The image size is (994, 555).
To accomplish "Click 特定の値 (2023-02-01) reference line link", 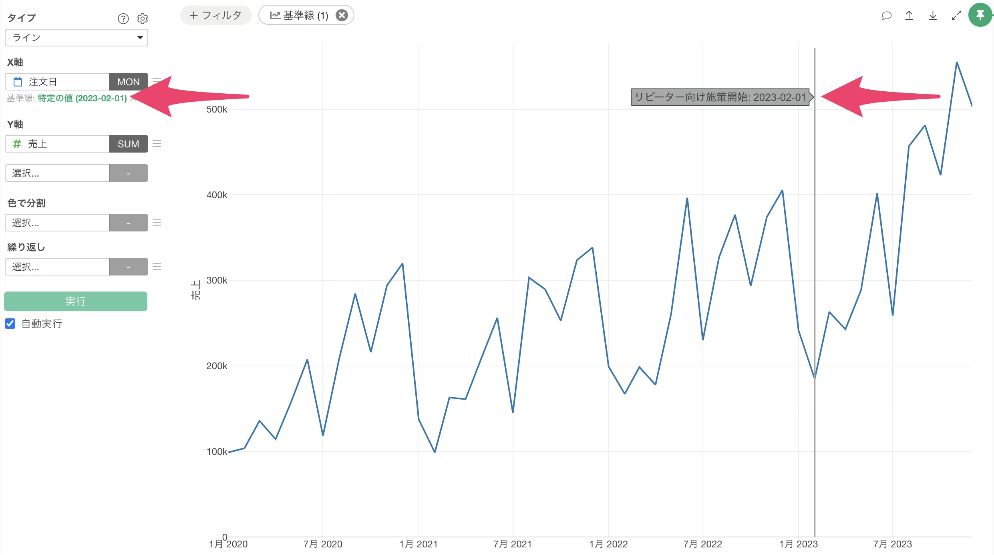I will coord(82,98).
